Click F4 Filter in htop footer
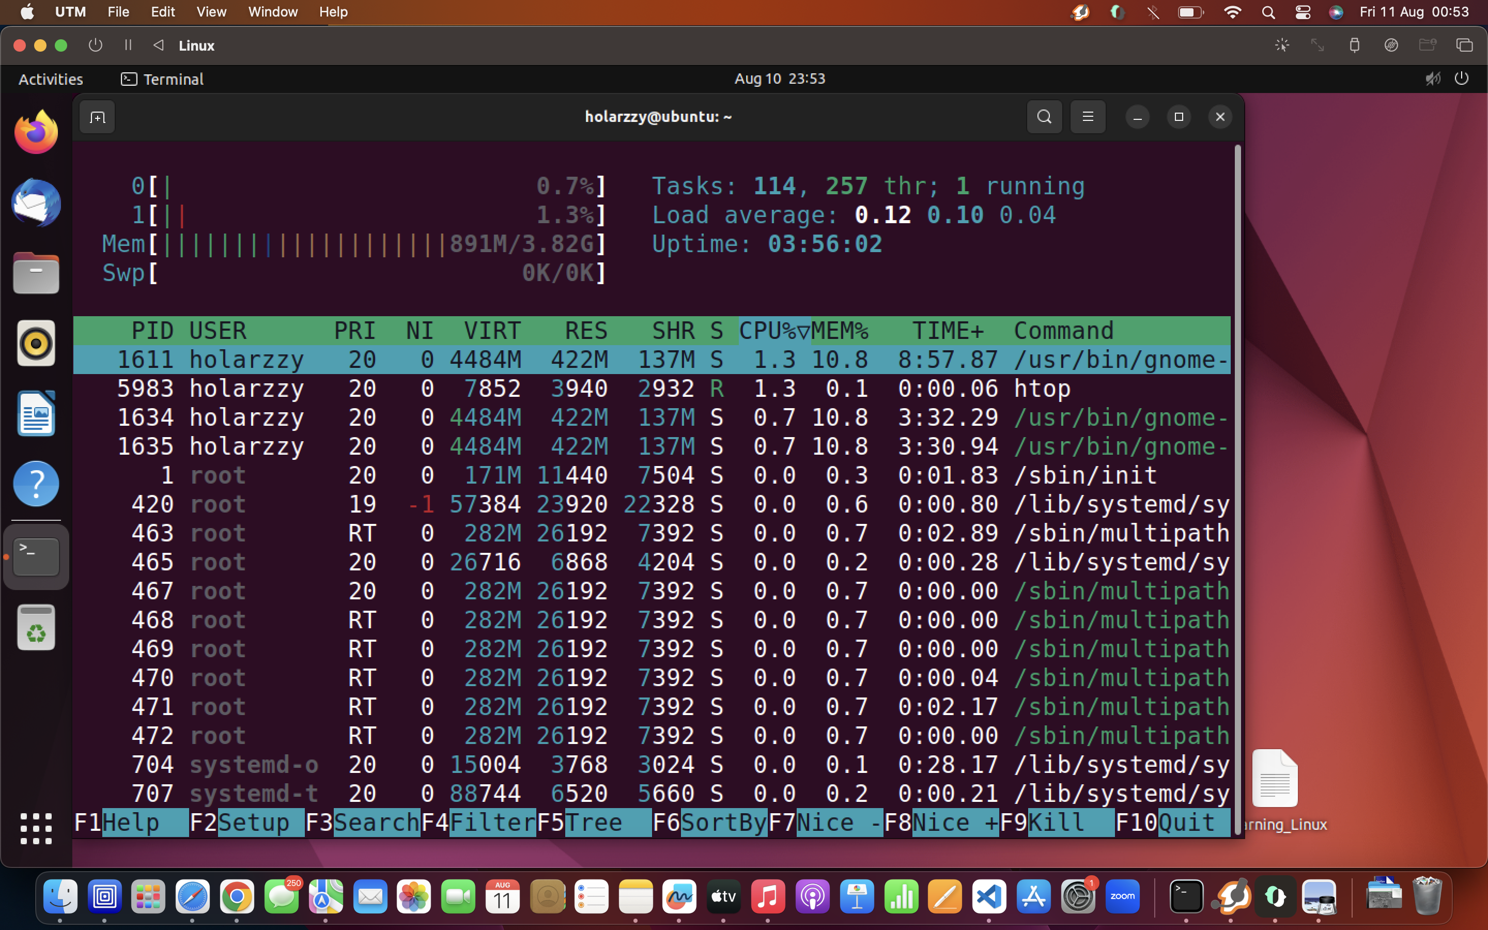Image resolution: width=1488 pixels, height=930 pixels. pyautogui.click(x=478, y=823)
